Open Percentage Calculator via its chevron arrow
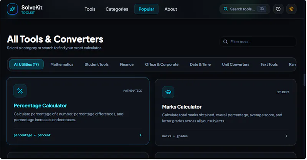Image resolution: width=307 pixels, height=160 pixels. [140, 135]
